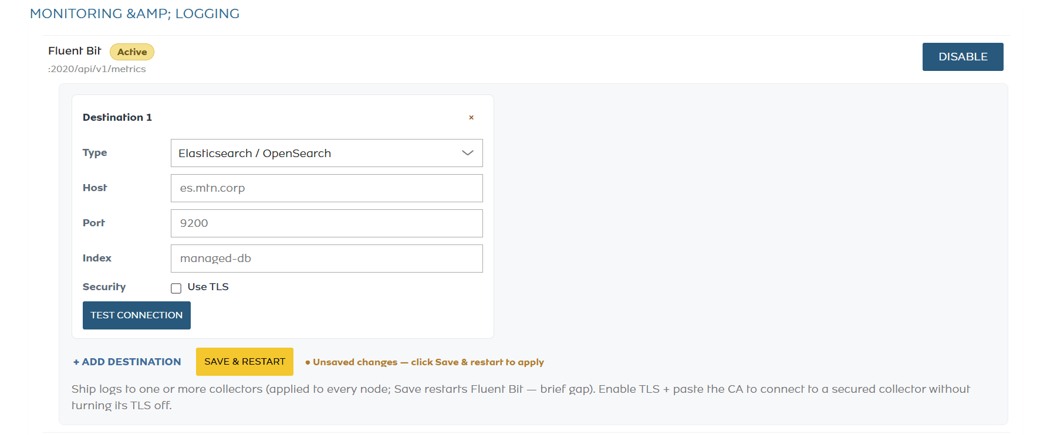Click the Active status badge
This screenshot has width=1057, height=435.
(132, 52)
